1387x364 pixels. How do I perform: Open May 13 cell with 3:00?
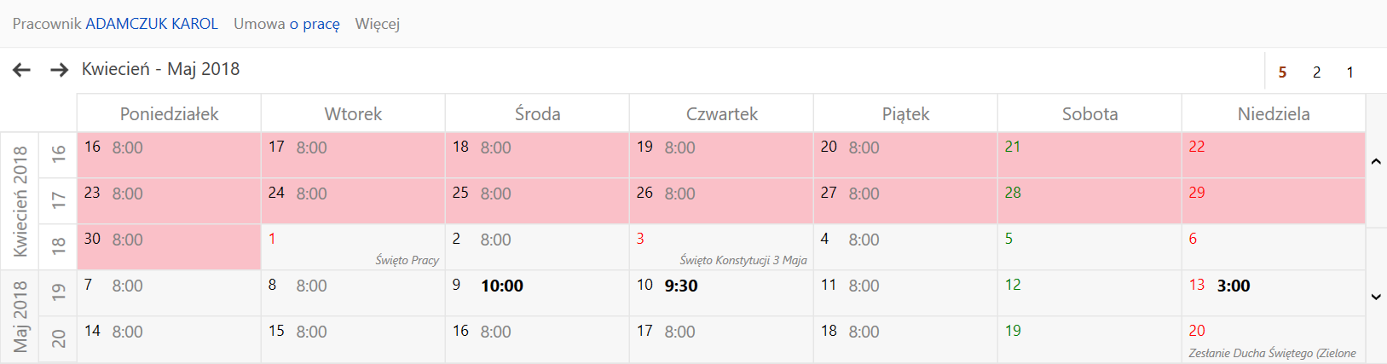[x=1274, y=293]
